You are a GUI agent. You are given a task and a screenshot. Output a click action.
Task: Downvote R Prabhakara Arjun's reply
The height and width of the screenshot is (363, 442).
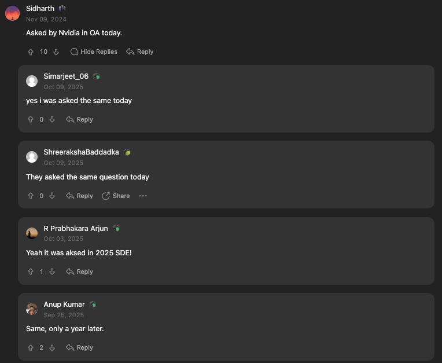[52, 272]
